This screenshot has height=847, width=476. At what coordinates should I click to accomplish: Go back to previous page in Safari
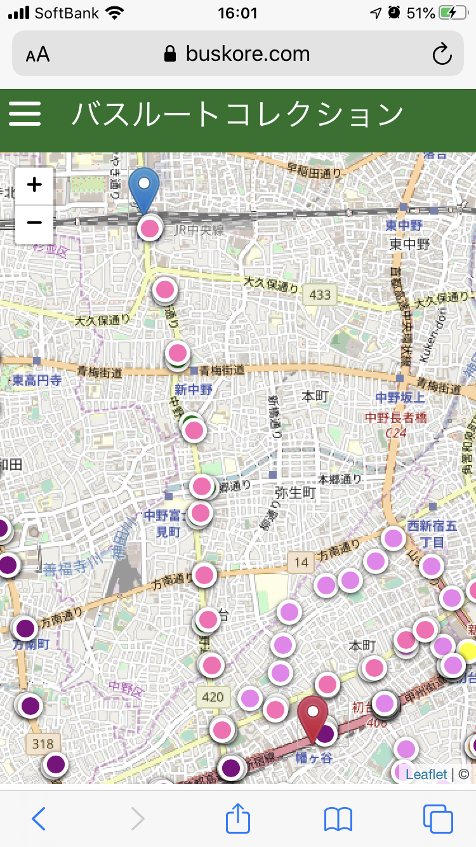39,819
